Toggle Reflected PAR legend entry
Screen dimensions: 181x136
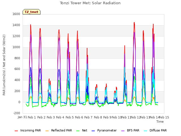pyautogui.click(x=59, y=130)
